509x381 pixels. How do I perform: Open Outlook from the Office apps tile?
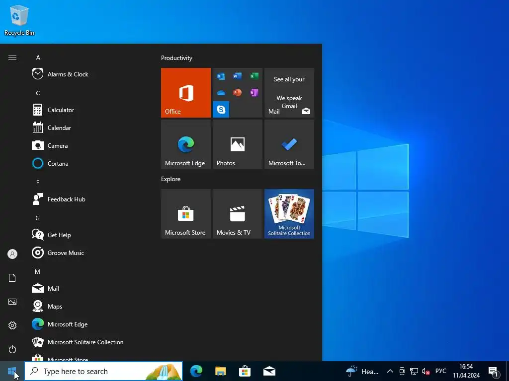221,76
